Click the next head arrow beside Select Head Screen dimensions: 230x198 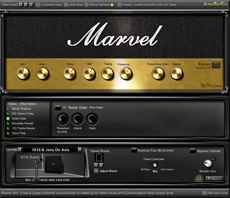tap(31, 5)
